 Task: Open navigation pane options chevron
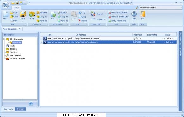tap(35, 103)
